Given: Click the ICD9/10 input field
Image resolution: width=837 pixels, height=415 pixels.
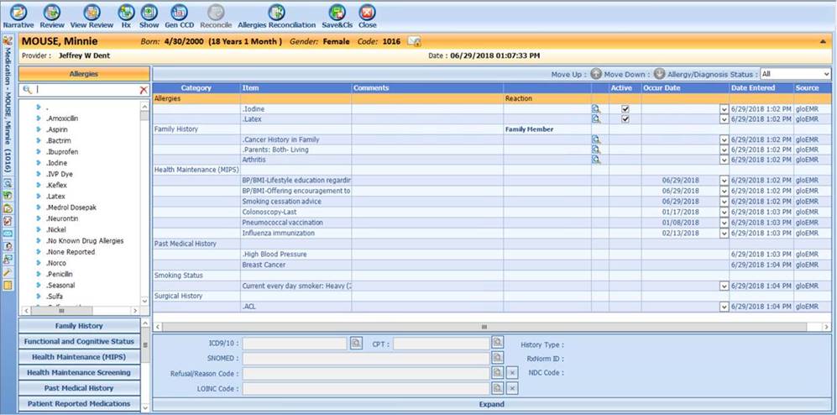Looking at the screenshot, I should click(x=295, y=344).
